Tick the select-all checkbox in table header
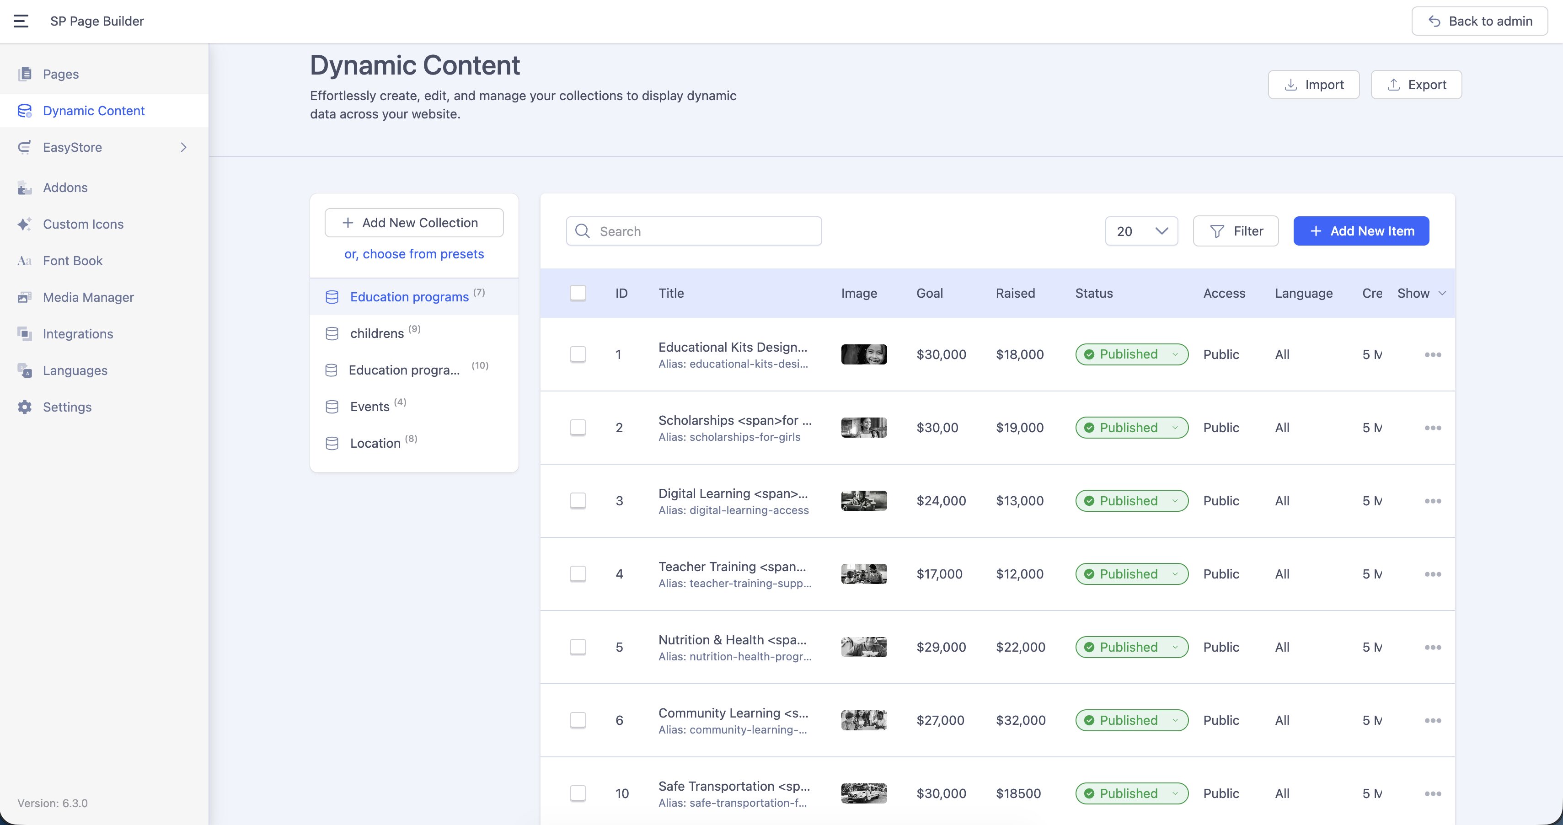This screenshot has width=1563, height=825. click(x=578, y=293)
